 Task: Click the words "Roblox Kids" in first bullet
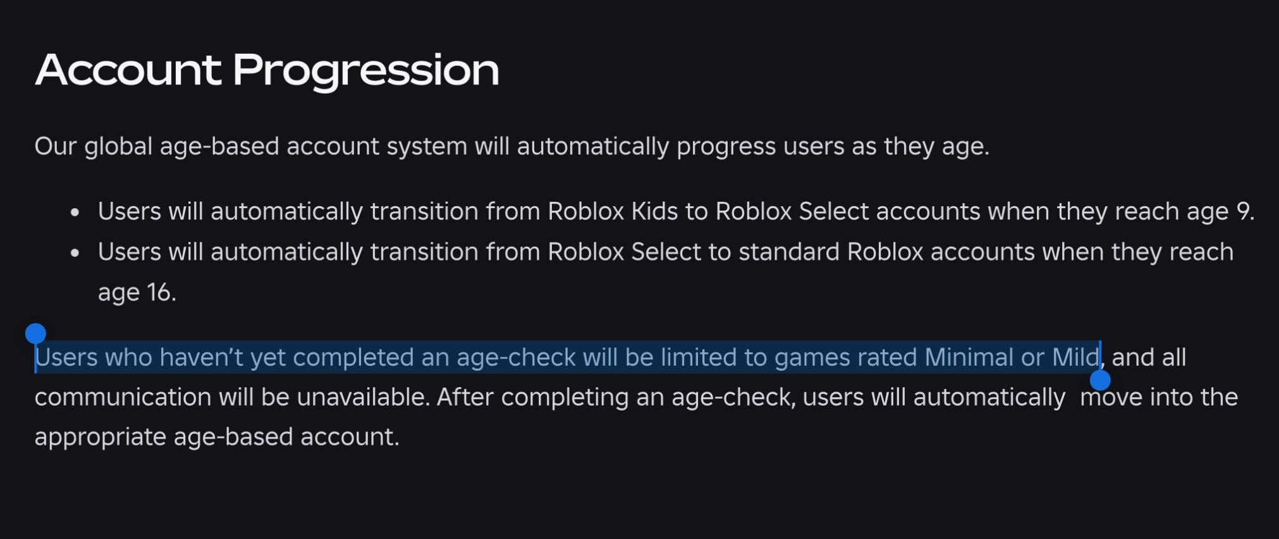(612, 211)
